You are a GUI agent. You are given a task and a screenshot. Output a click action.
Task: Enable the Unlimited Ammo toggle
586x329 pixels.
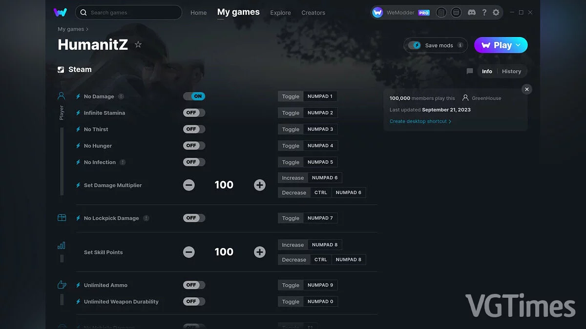coord(194,285)
